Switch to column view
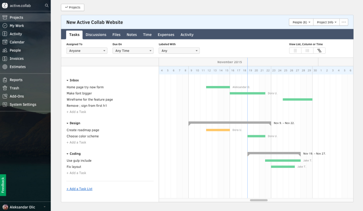Screen dimensions: 363x211 click(x=307, y=51)
